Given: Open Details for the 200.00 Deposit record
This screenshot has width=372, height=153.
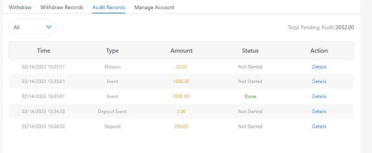Looking at the screenshot, I should click(319, 126).
